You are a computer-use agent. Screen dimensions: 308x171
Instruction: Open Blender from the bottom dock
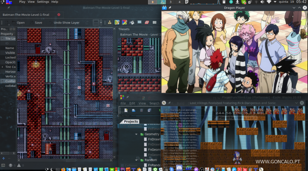139,169
